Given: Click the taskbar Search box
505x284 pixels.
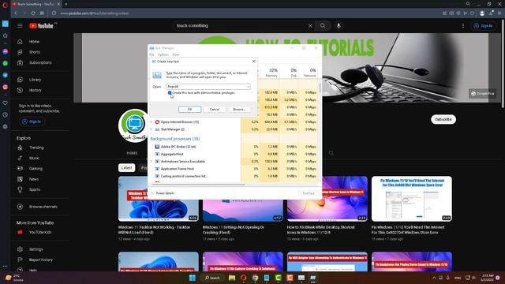Looking at the screenshot, I should point(212,278).
